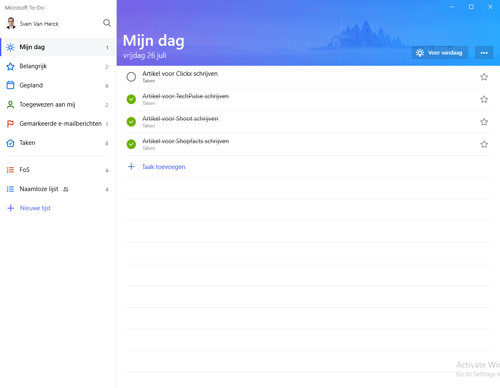Image resolution: width=500 pixels, height=388 pixels.
Task: Close the Microsoft To-Do window
Action: click(490, 7)
